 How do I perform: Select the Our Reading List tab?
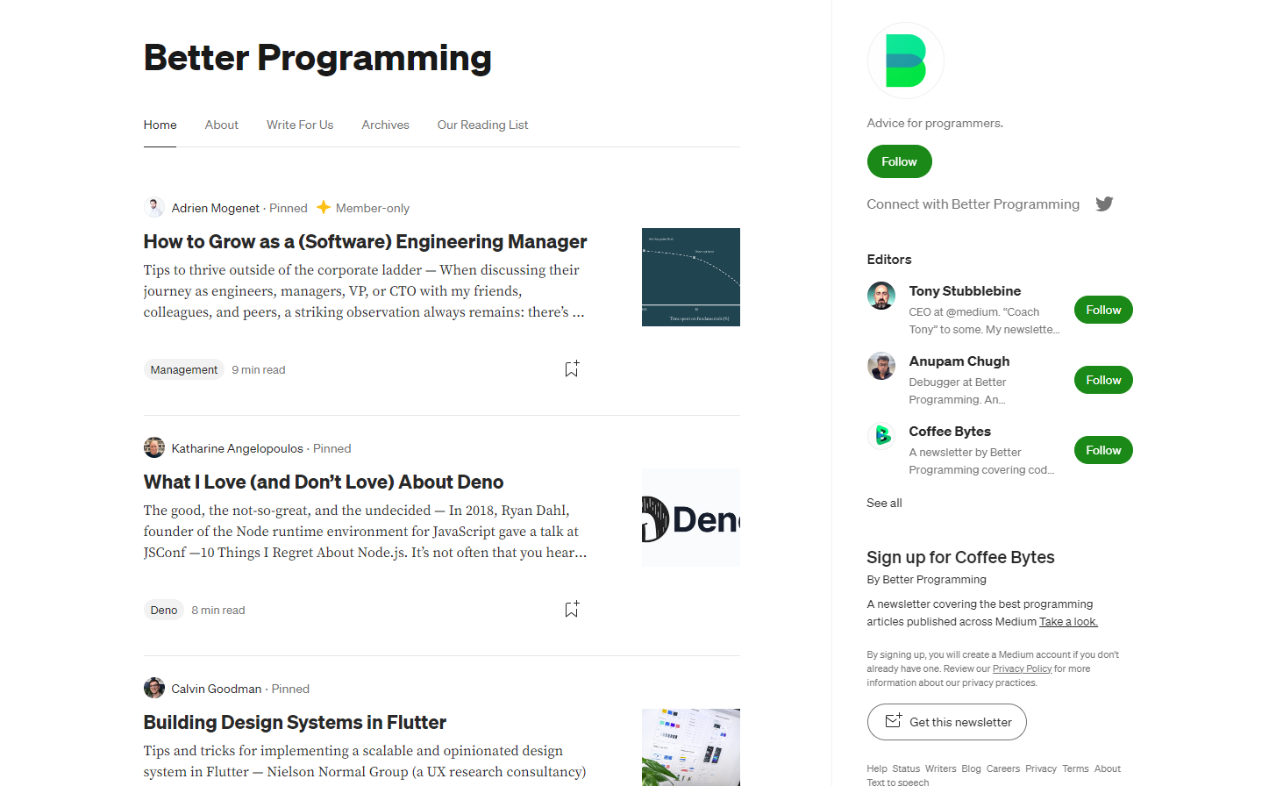click(483, 125)
